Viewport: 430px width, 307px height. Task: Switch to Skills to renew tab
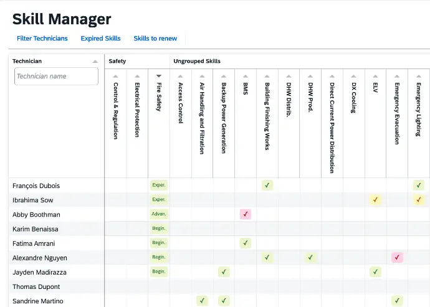[155, 39]
